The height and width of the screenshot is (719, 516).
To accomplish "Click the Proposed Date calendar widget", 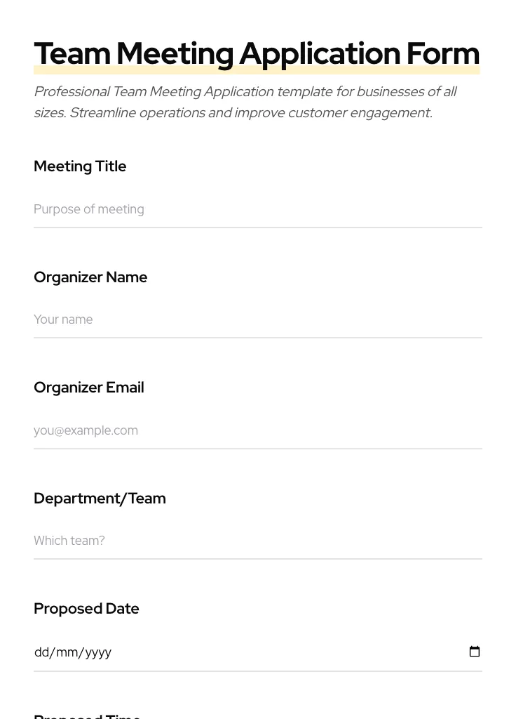I will (x=475, y=652).
